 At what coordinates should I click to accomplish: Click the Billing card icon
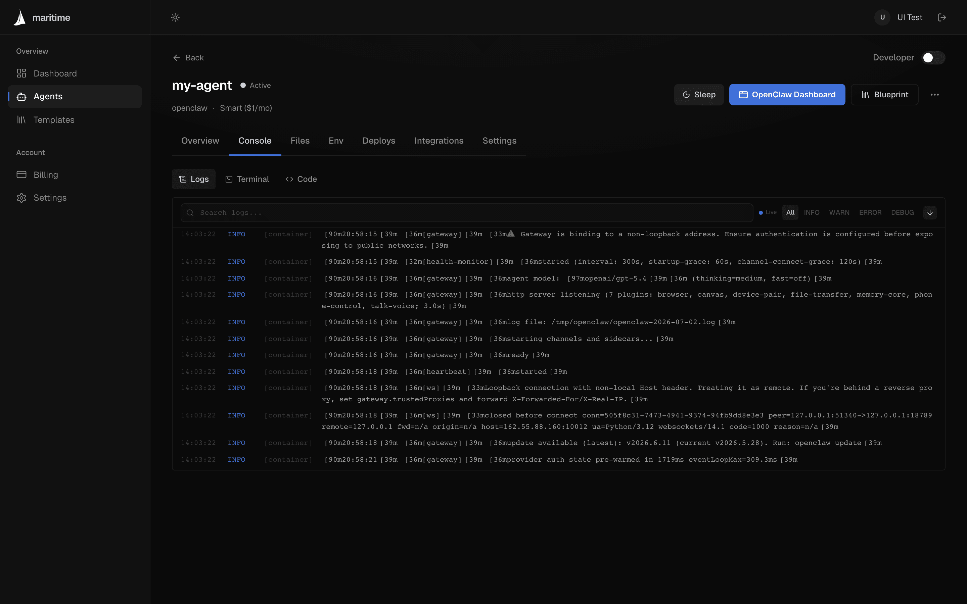pos(21,174)
